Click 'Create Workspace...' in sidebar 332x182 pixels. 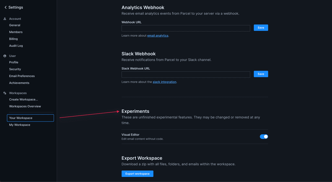pos(23,99)
